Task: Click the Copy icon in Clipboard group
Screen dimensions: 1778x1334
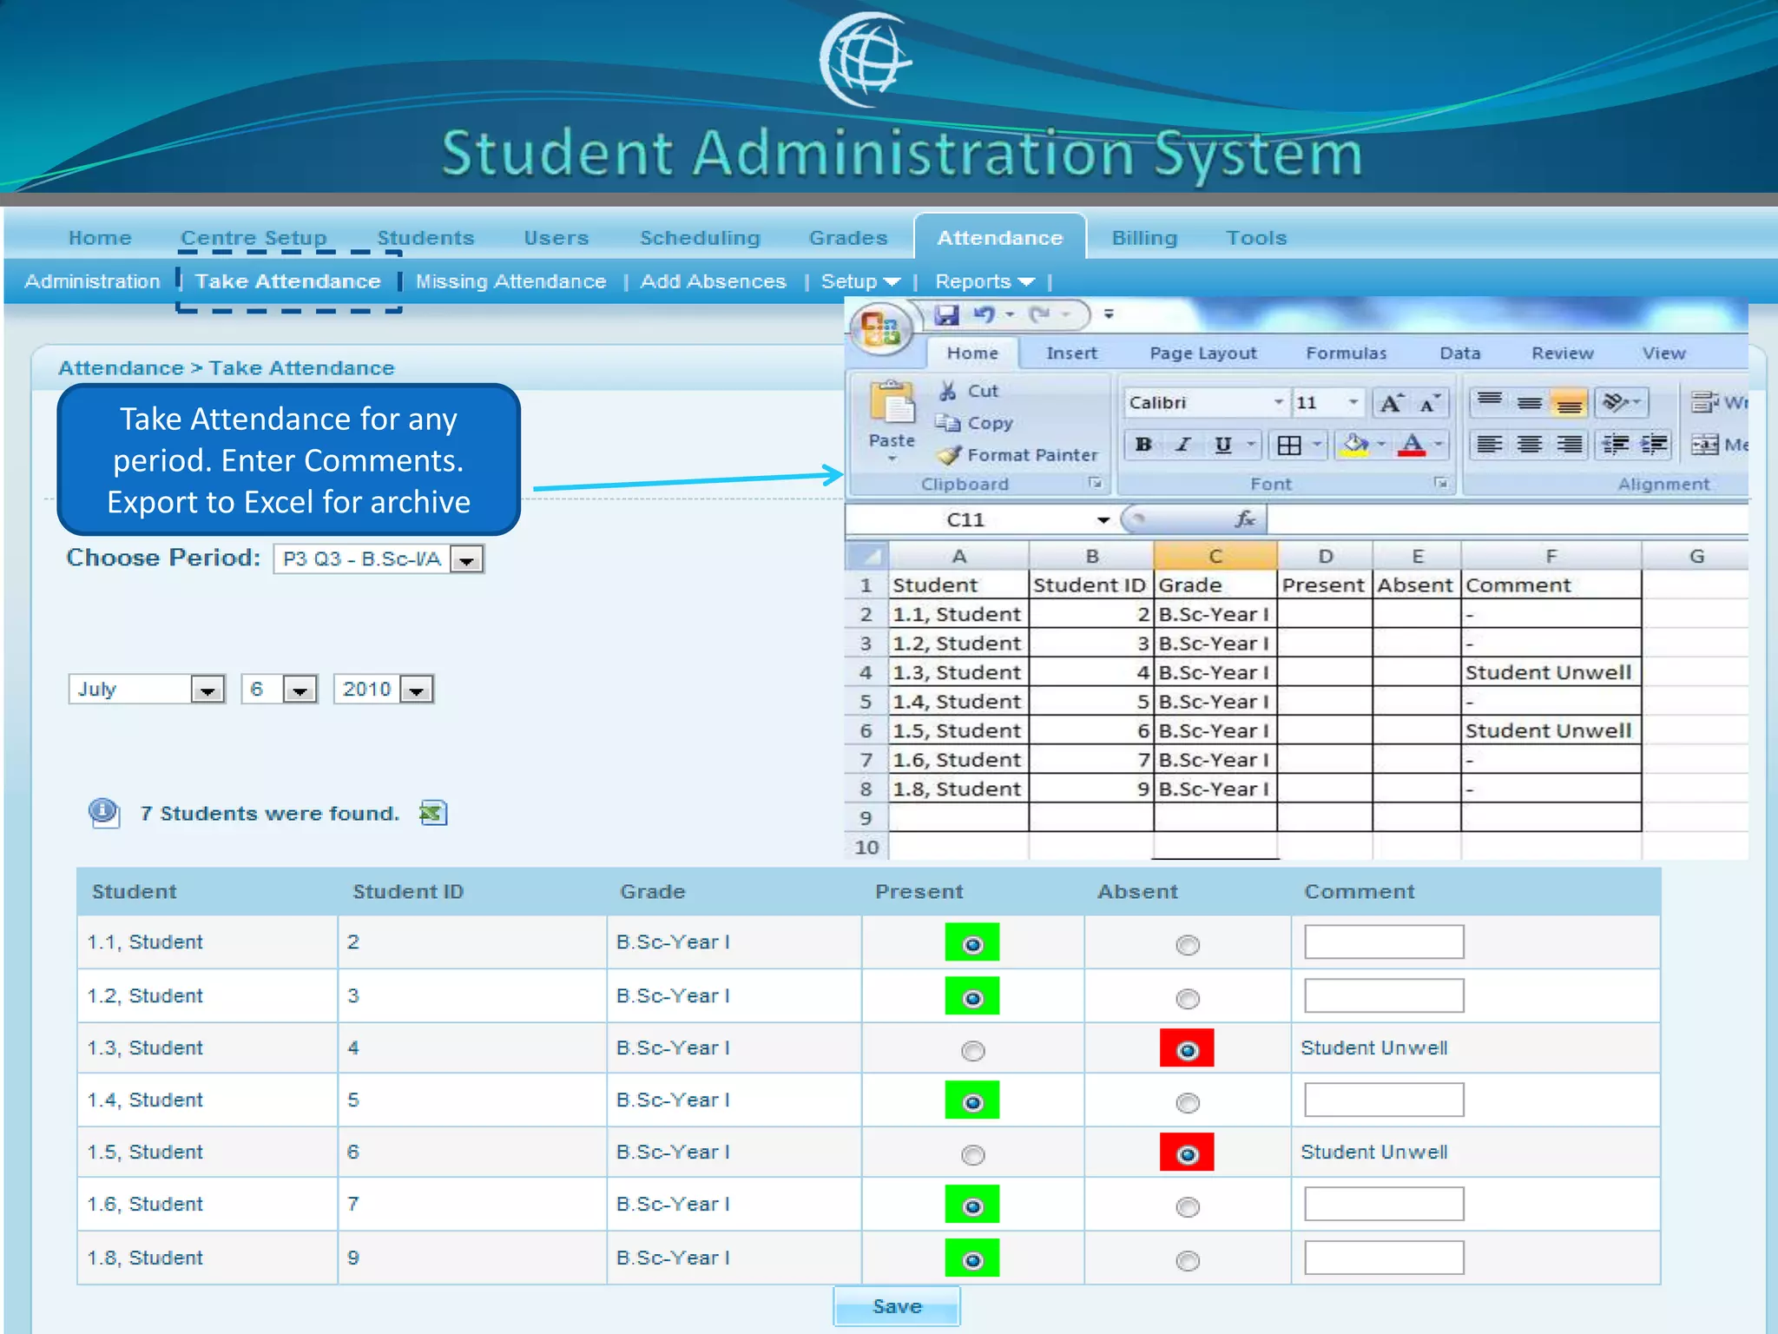Action: (x=947, y=423)
